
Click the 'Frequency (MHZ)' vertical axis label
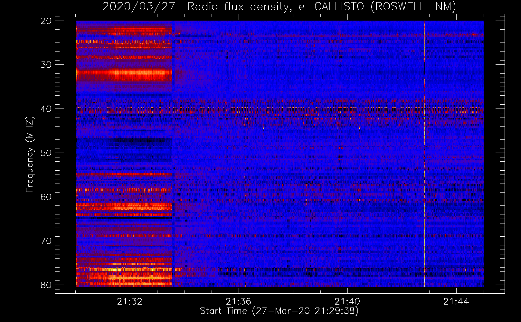click(30, 155)
